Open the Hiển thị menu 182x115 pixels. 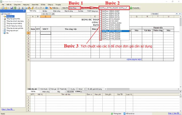click(9, 5)
